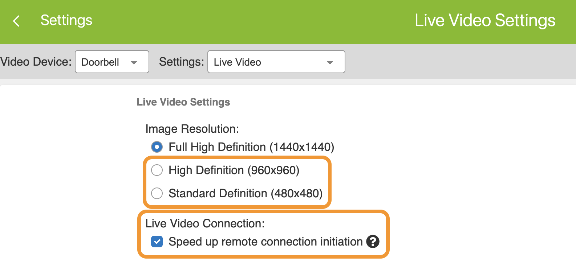576x272 pixels.
Task: Click the Standard Definition (480x480) label text
Action: point(246,193)
